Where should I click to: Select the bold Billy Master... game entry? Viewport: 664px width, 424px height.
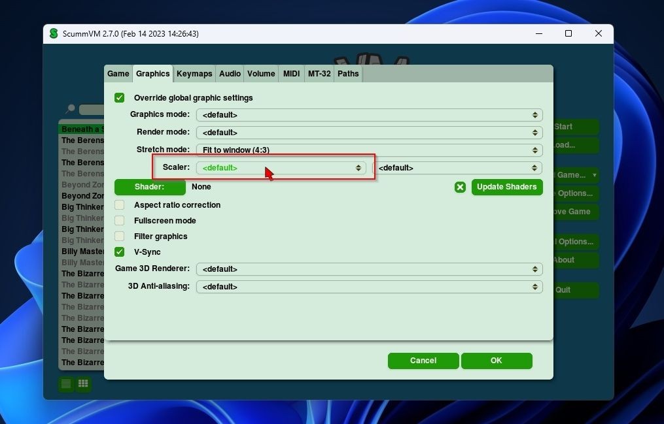[81, 251]
